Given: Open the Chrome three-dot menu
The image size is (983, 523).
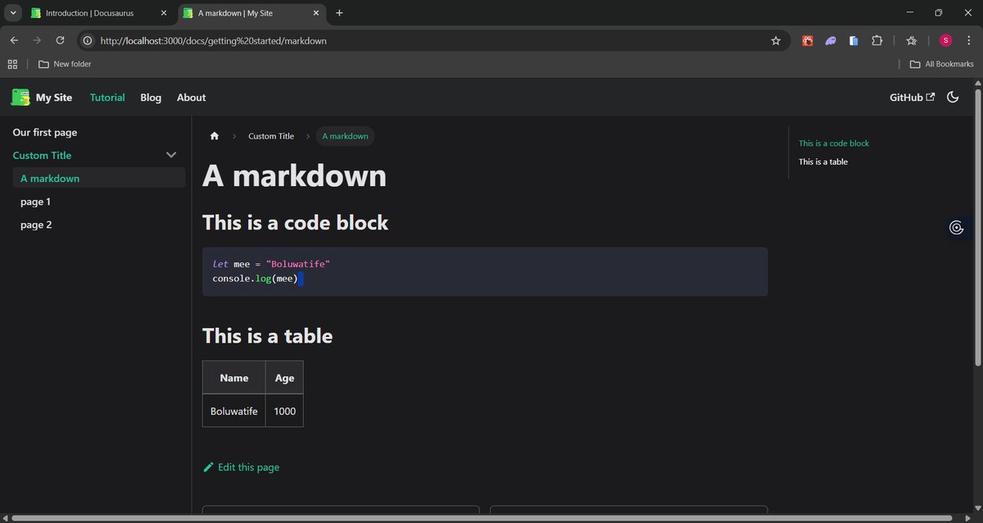Looking at the screenshot, I should coord(968,40).
